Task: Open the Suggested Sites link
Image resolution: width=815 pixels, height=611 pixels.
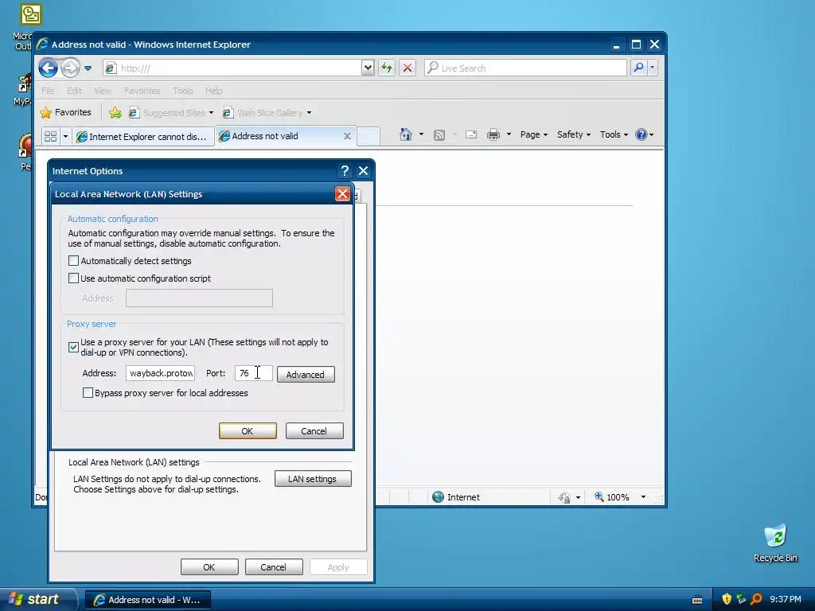Action: click(170, 113)
